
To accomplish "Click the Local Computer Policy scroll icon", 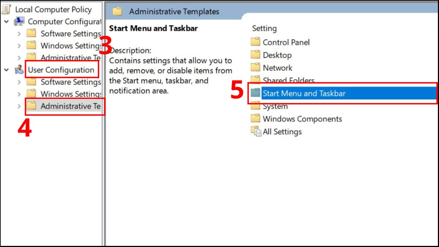I will (6, 9).
